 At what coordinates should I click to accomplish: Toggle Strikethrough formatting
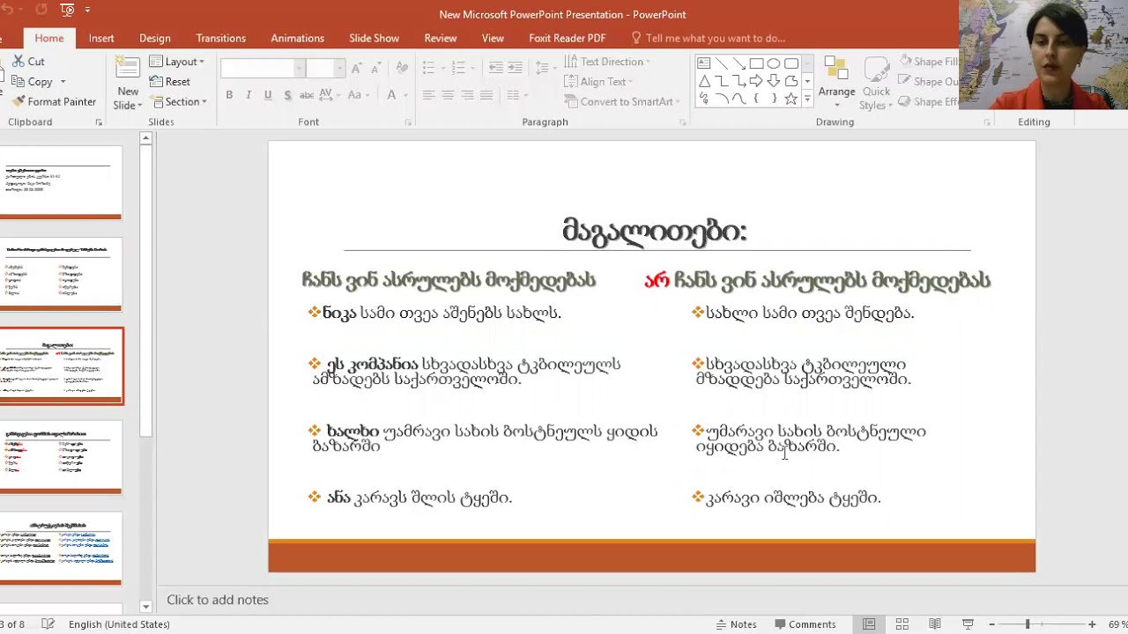307,95
